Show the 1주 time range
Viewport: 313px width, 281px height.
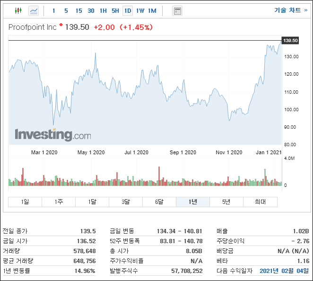click(59, 202)
